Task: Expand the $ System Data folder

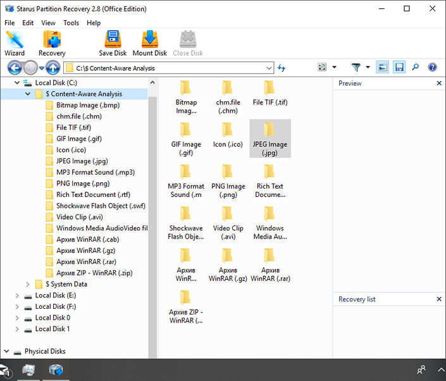Action: pos(28,284)
